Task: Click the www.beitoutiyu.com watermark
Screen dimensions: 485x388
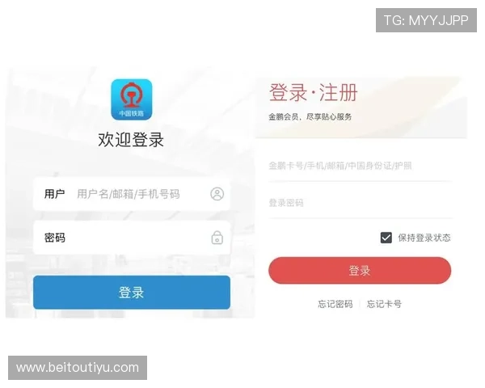Action: [78, 368]
